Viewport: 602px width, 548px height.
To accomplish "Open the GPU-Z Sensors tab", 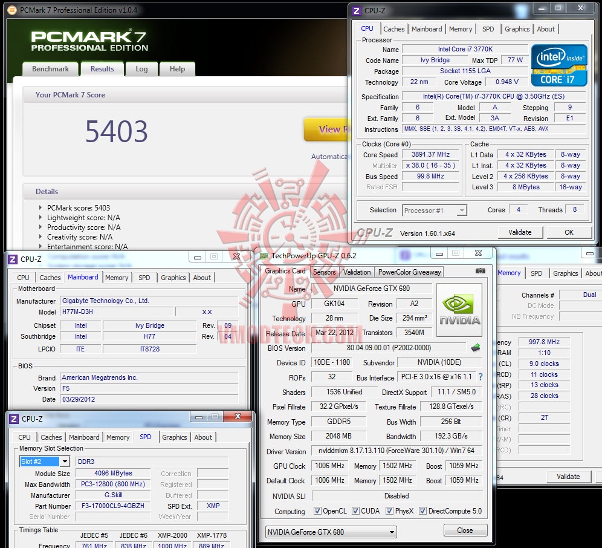I will pyautogui.click(x=325, y=272).
